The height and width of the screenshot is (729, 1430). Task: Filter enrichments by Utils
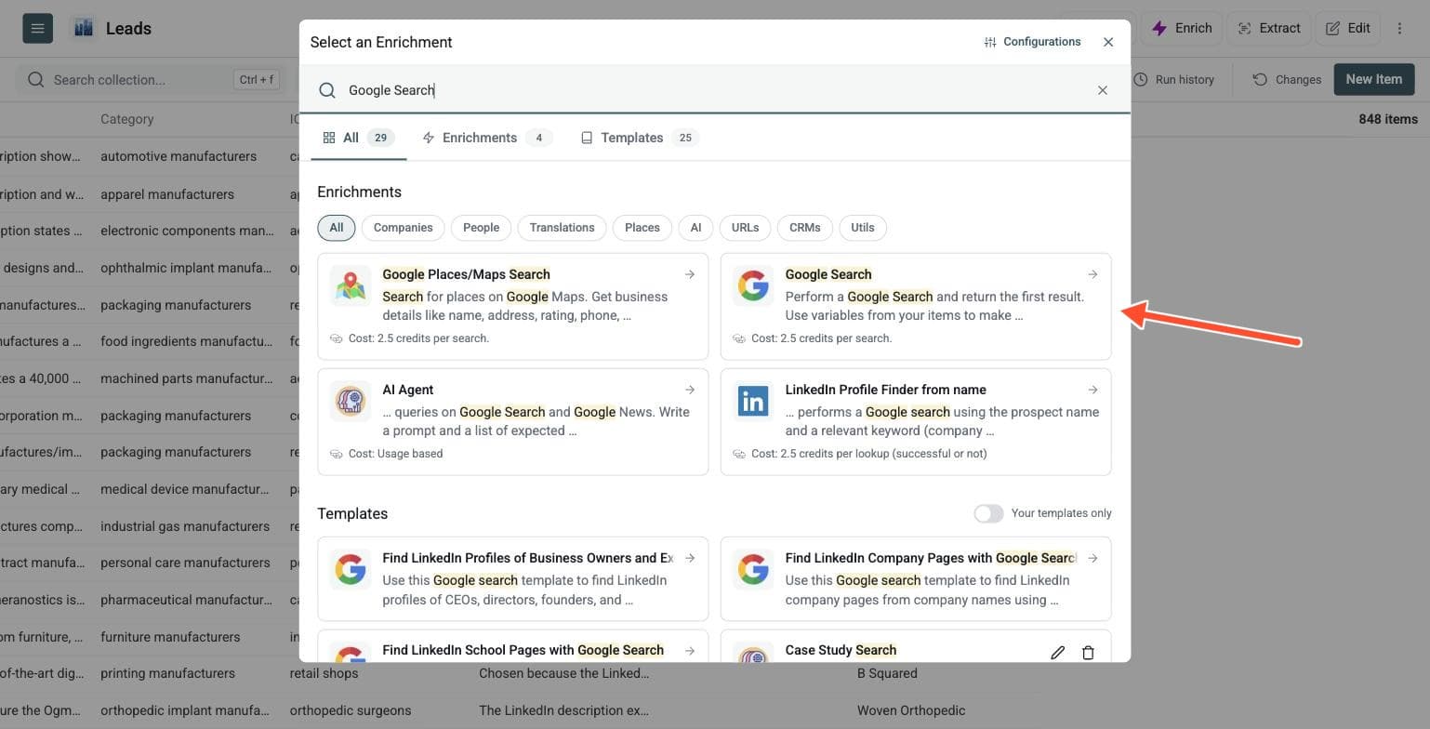[863, 228]
